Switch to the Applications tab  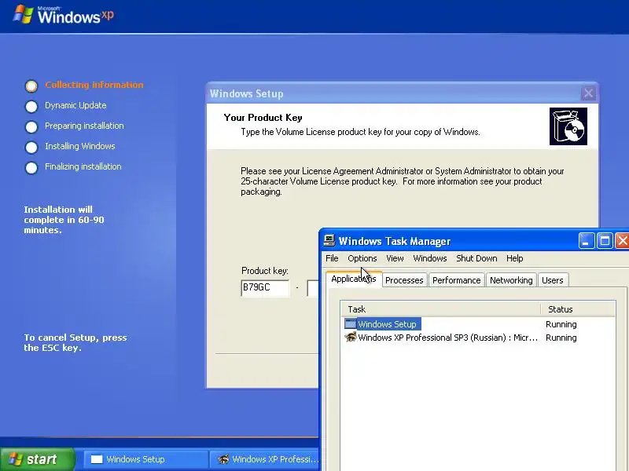353,279
